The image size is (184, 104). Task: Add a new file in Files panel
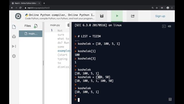(x=36, y=26)
